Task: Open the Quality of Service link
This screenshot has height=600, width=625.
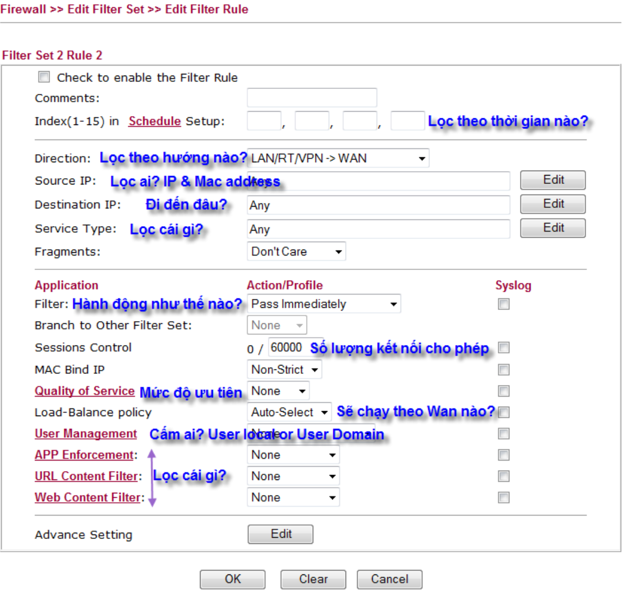Action: tap(84, 391)
